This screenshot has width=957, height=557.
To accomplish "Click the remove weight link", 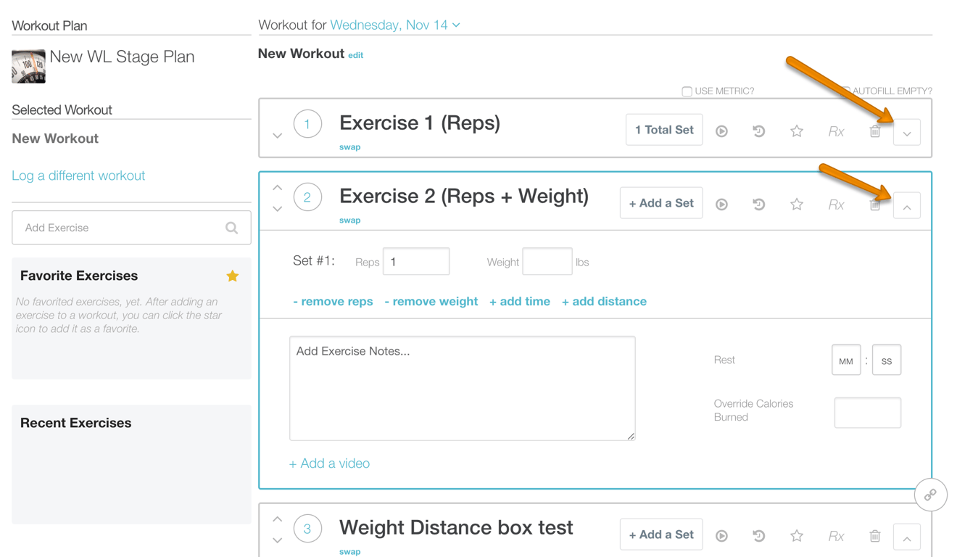I will pos(431,301).
